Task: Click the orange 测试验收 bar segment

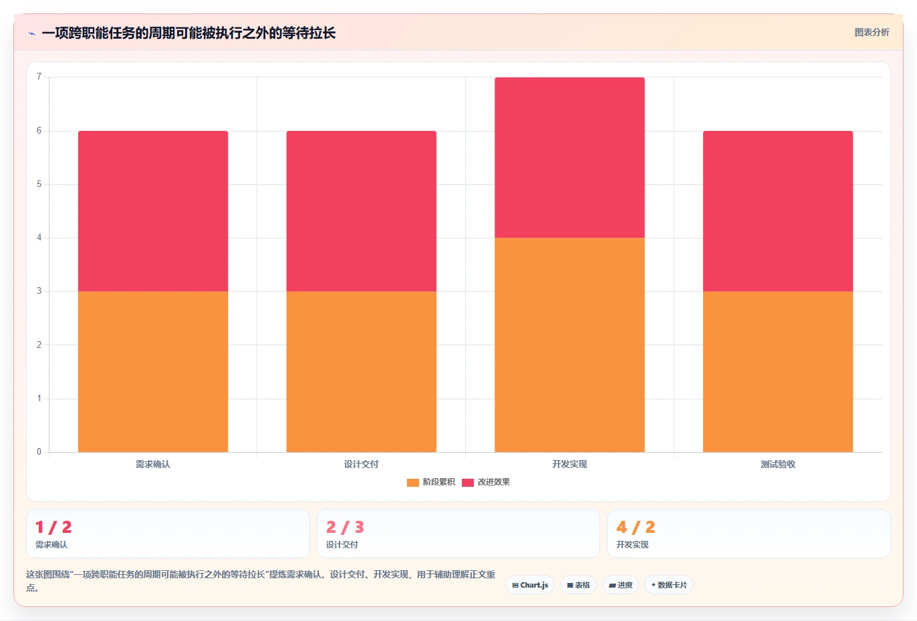Action: [778, 372]
